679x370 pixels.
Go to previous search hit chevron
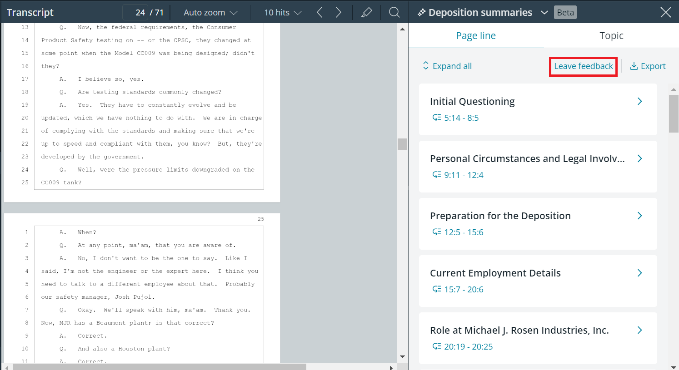pos(320,12)
